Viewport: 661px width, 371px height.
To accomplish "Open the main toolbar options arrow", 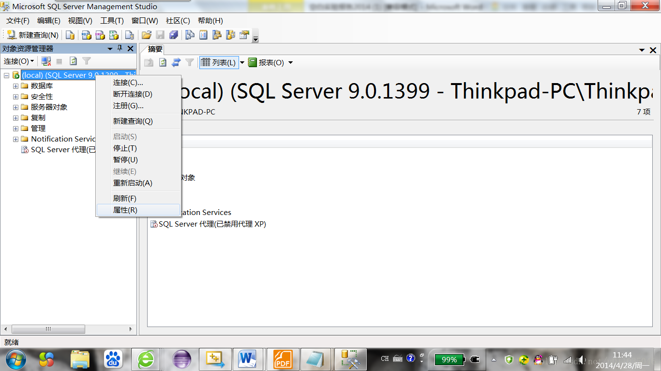I will [255, 36].
